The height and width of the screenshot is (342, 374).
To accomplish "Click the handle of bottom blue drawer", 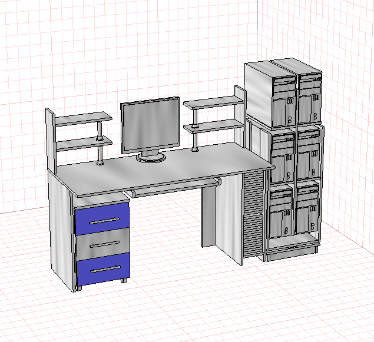I will point(105,270).
